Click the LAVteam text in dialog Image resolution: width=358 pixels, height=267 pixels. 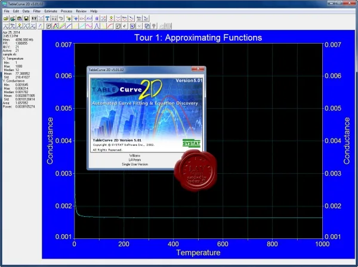click(135, 160)
